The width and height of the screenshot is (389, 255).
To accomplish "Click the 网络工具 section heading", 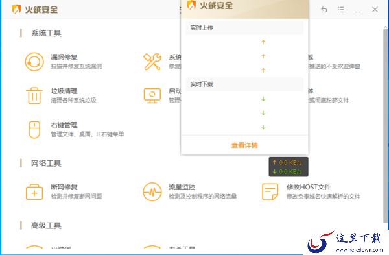I will point(46,163).
